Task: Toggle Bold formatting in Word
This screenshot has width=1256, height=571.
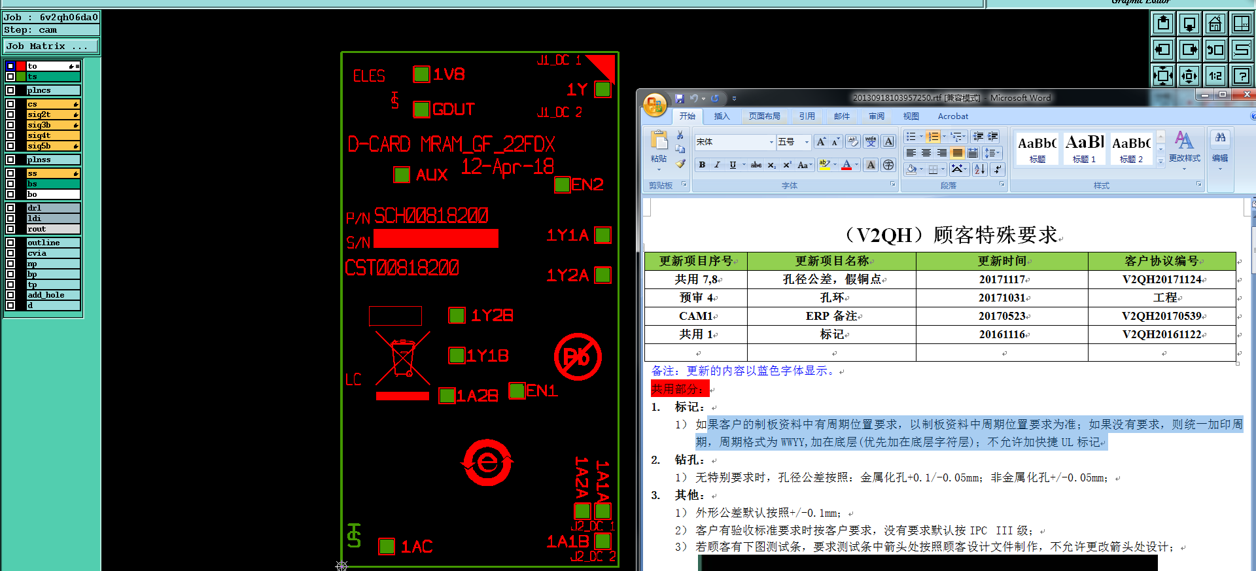Action: (x=702, y=165)
